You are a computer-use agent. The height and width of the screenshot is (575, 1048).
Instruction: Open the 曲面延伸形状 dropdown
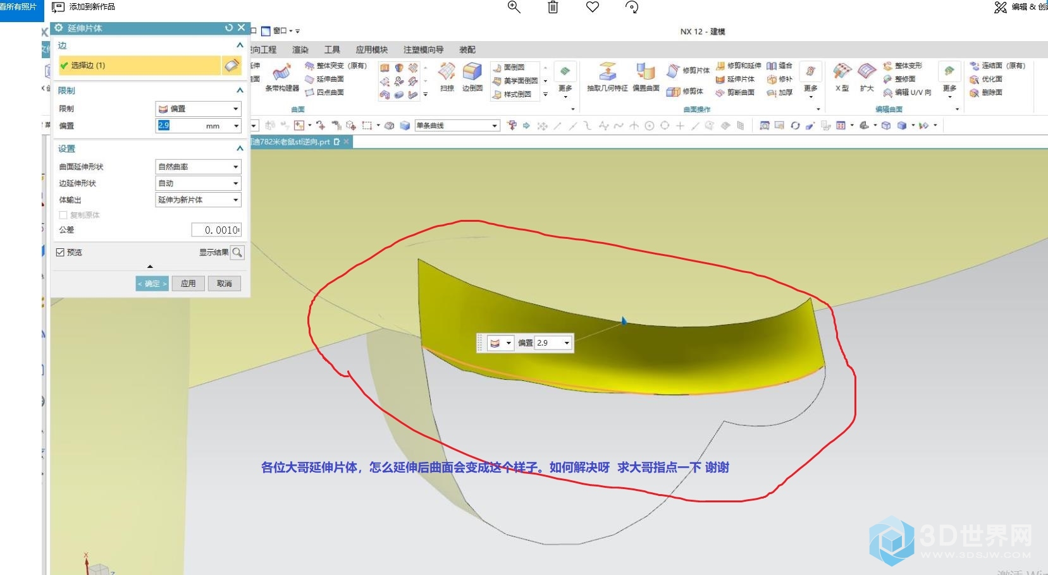pos(198,167)
